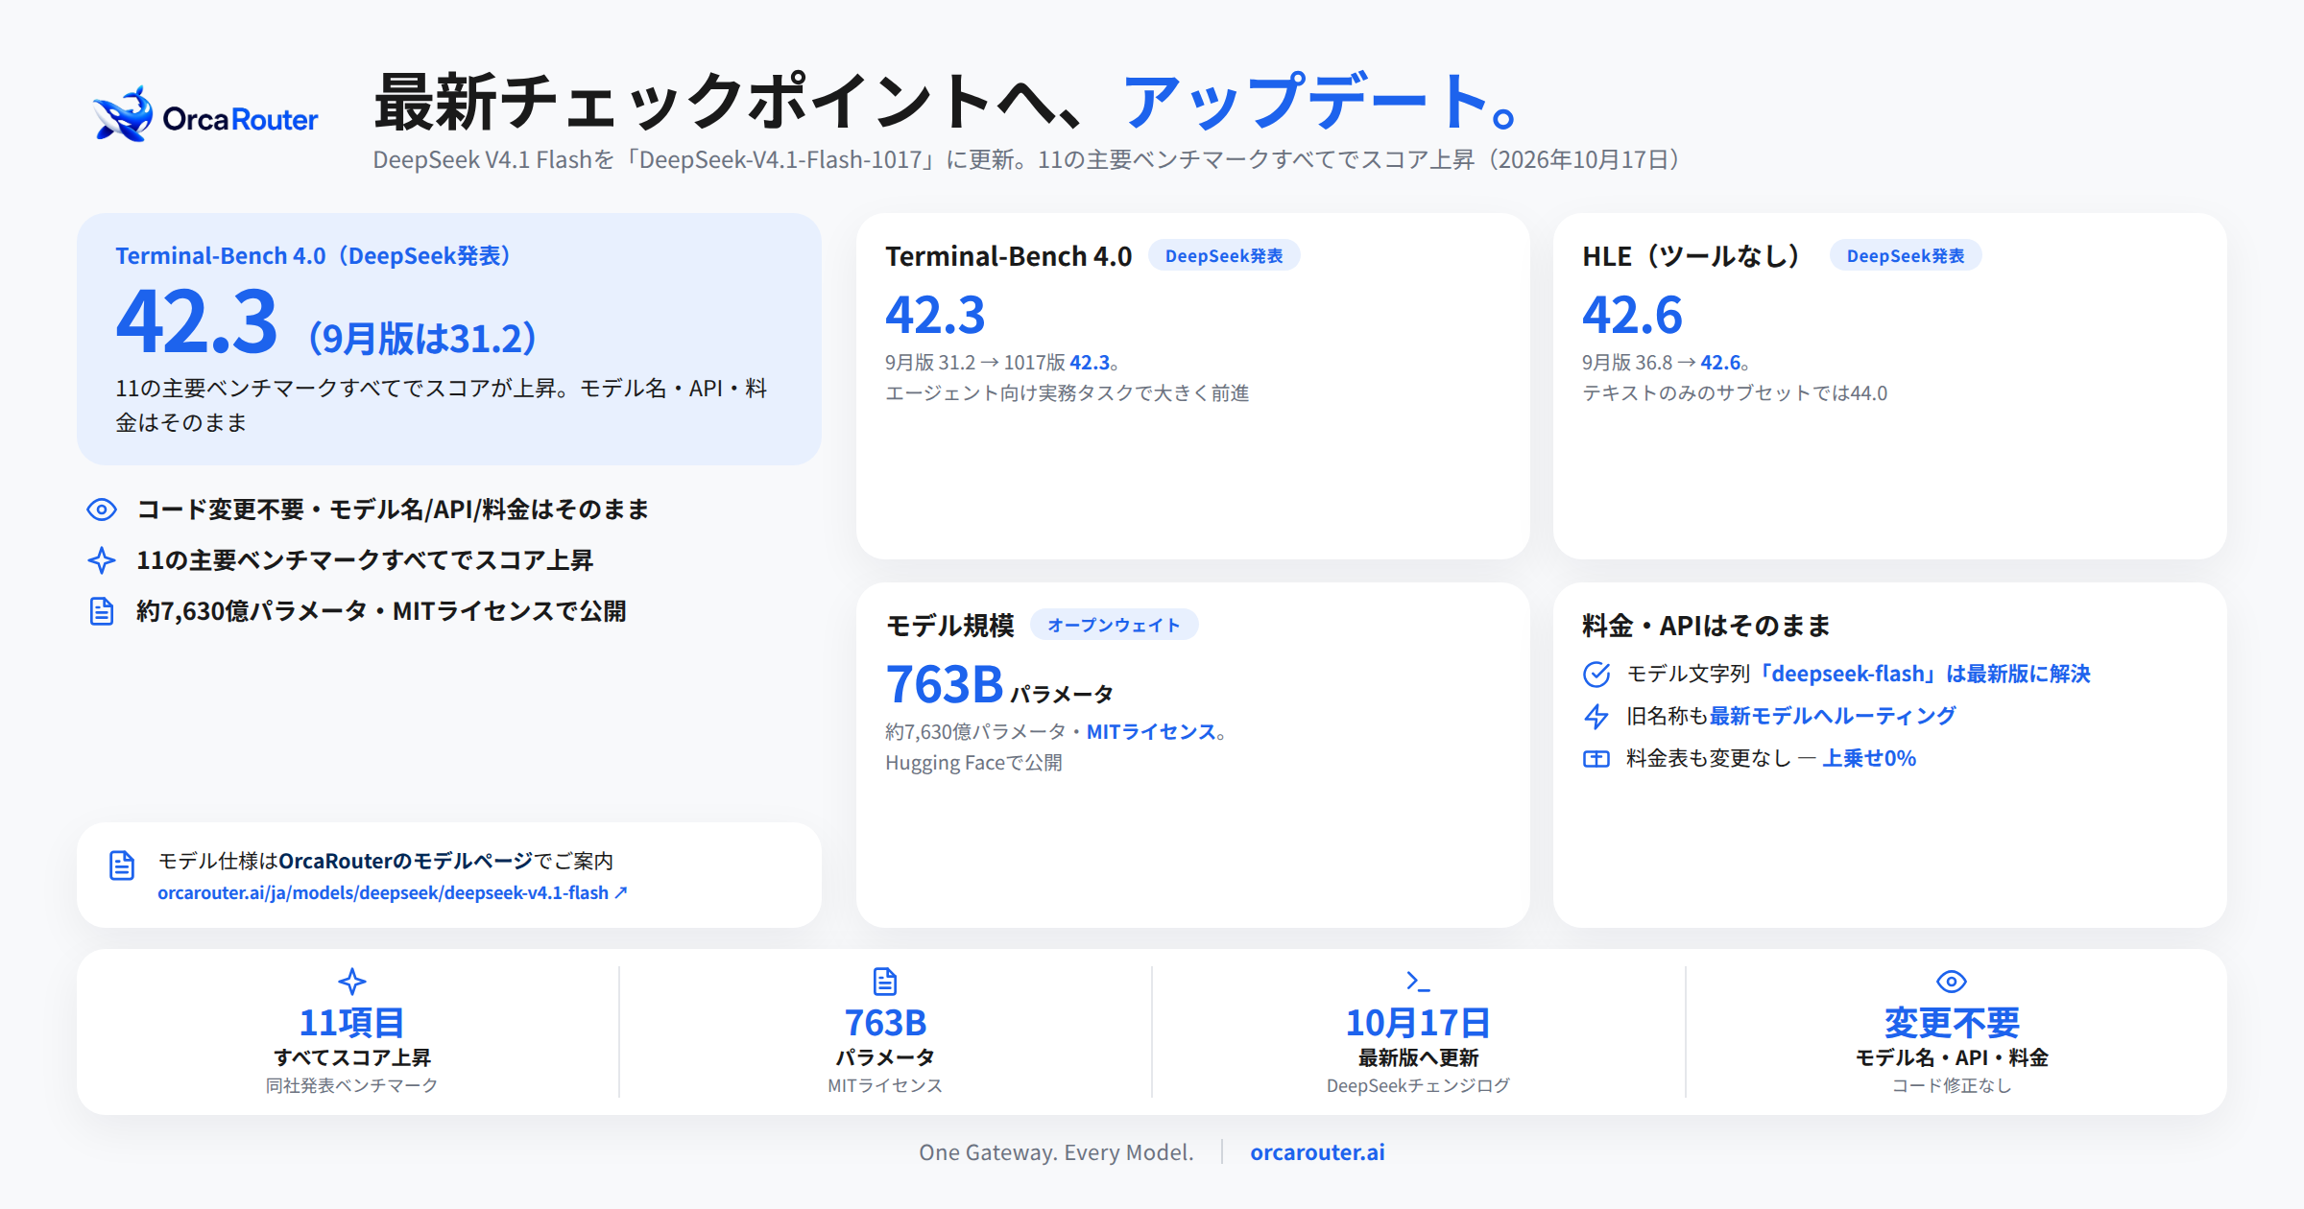Click eye icon beside コード変更不要 bullet

pos(102,510)
